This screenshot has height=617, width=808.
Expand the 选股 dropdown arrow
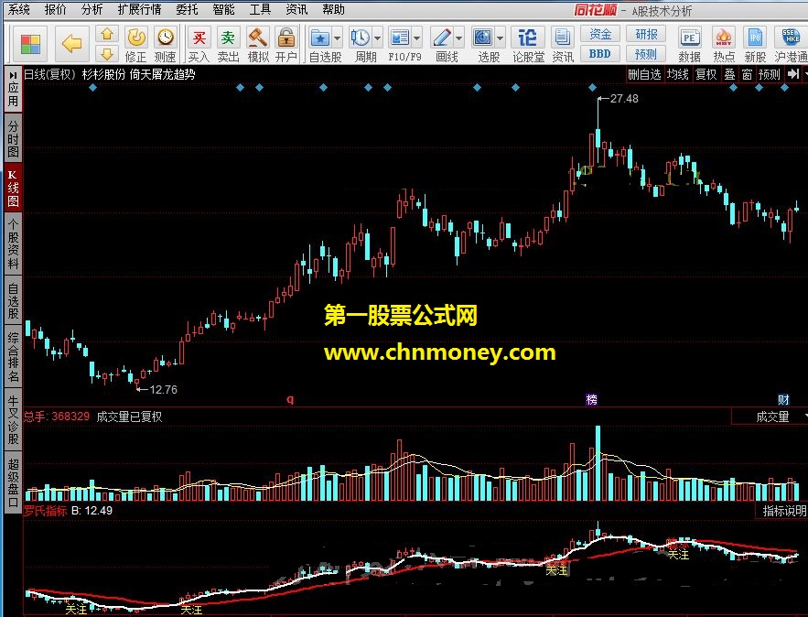[x=500, y=38]
